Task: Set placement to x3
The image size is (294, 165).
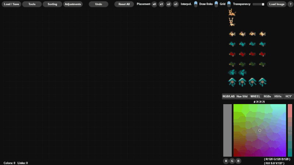Action: [x=176, y=4]
